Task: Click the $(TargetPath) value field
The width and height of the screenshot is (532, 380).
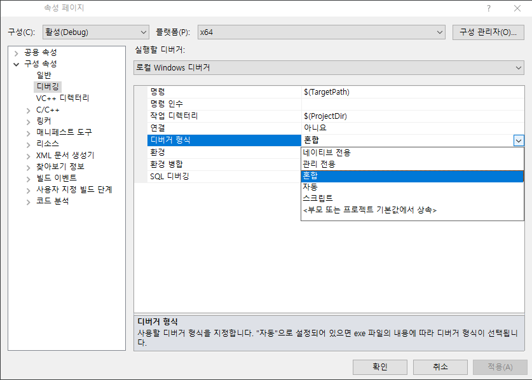Action: click(x=413, y=92)
